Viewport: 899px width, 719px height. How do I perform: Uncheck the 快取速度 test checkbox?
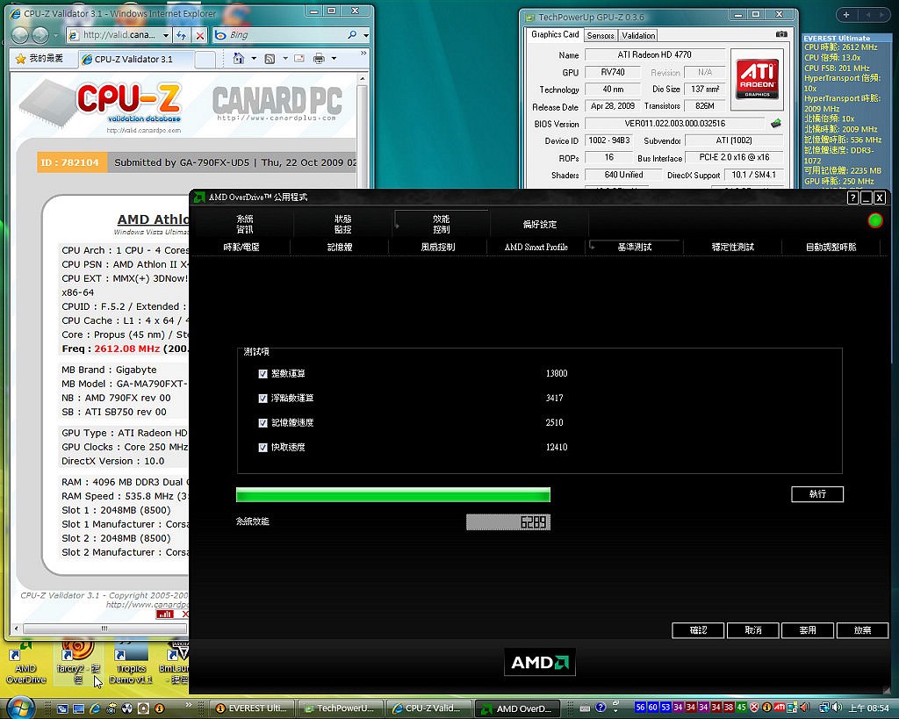tap(263, 448)
